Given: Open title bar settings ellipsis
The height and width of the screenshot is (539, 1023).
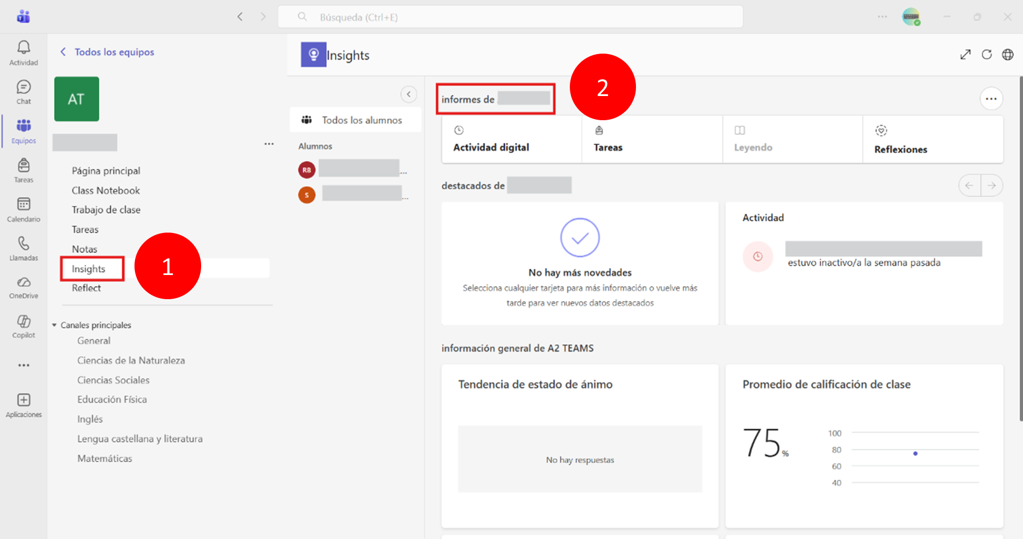Looking at the screenshot, I should click(882, 17).
